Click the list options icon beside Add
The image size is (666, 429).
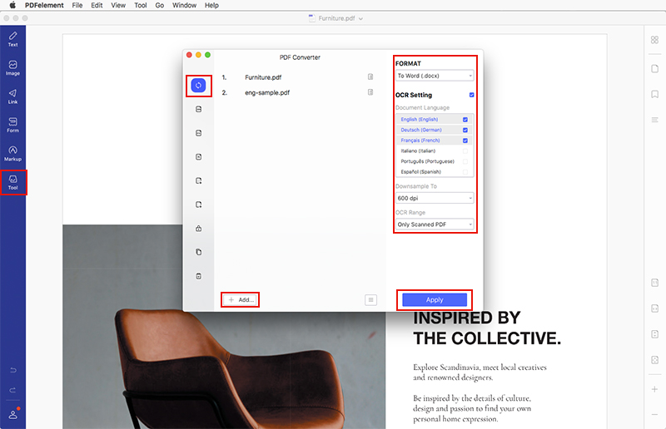[371, 299]
